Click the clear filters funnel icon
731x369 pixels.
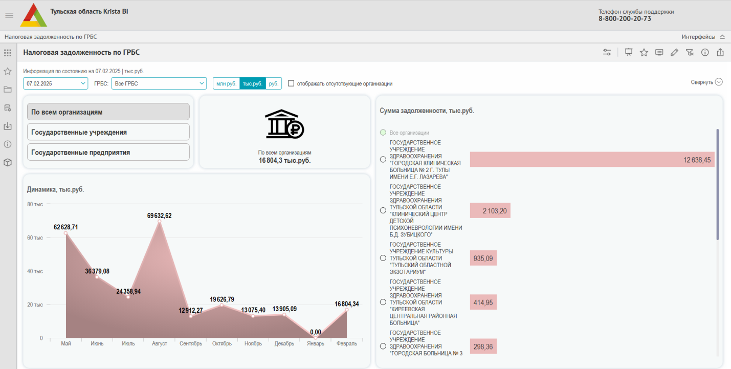pyautogui.click(x=690, y=52)
